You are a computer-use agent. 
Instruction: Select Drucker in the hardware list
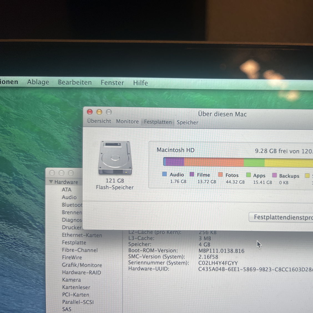click(72, 227)
